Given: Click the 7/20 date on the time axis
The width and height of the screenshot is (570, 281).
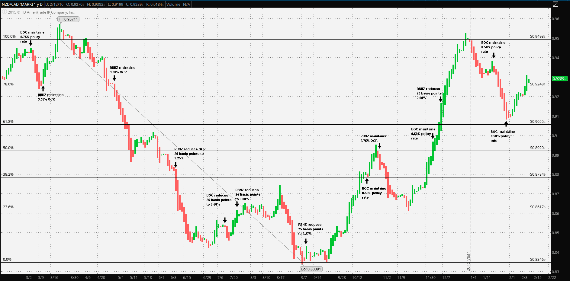Looking at the screenshot, I should pos(234,278).
